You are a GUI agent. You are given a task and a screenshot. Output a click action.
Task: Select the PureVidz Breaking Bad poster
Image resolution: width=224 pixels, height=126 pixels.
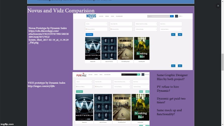tap(140, 107)
